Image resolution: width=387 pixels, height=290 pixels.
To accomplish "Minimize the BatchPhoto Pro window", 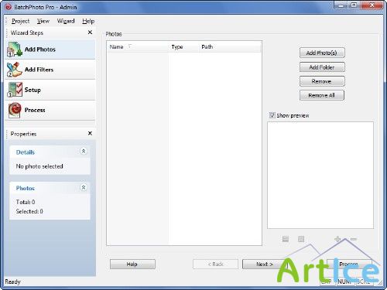I will (x=341, y=5).
